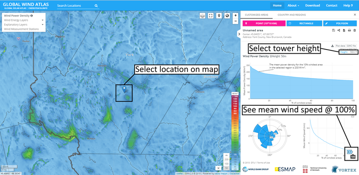The width and height of the screenshot is (359, 175).
Task: Click the Plot data button
Action: [340, 46]
